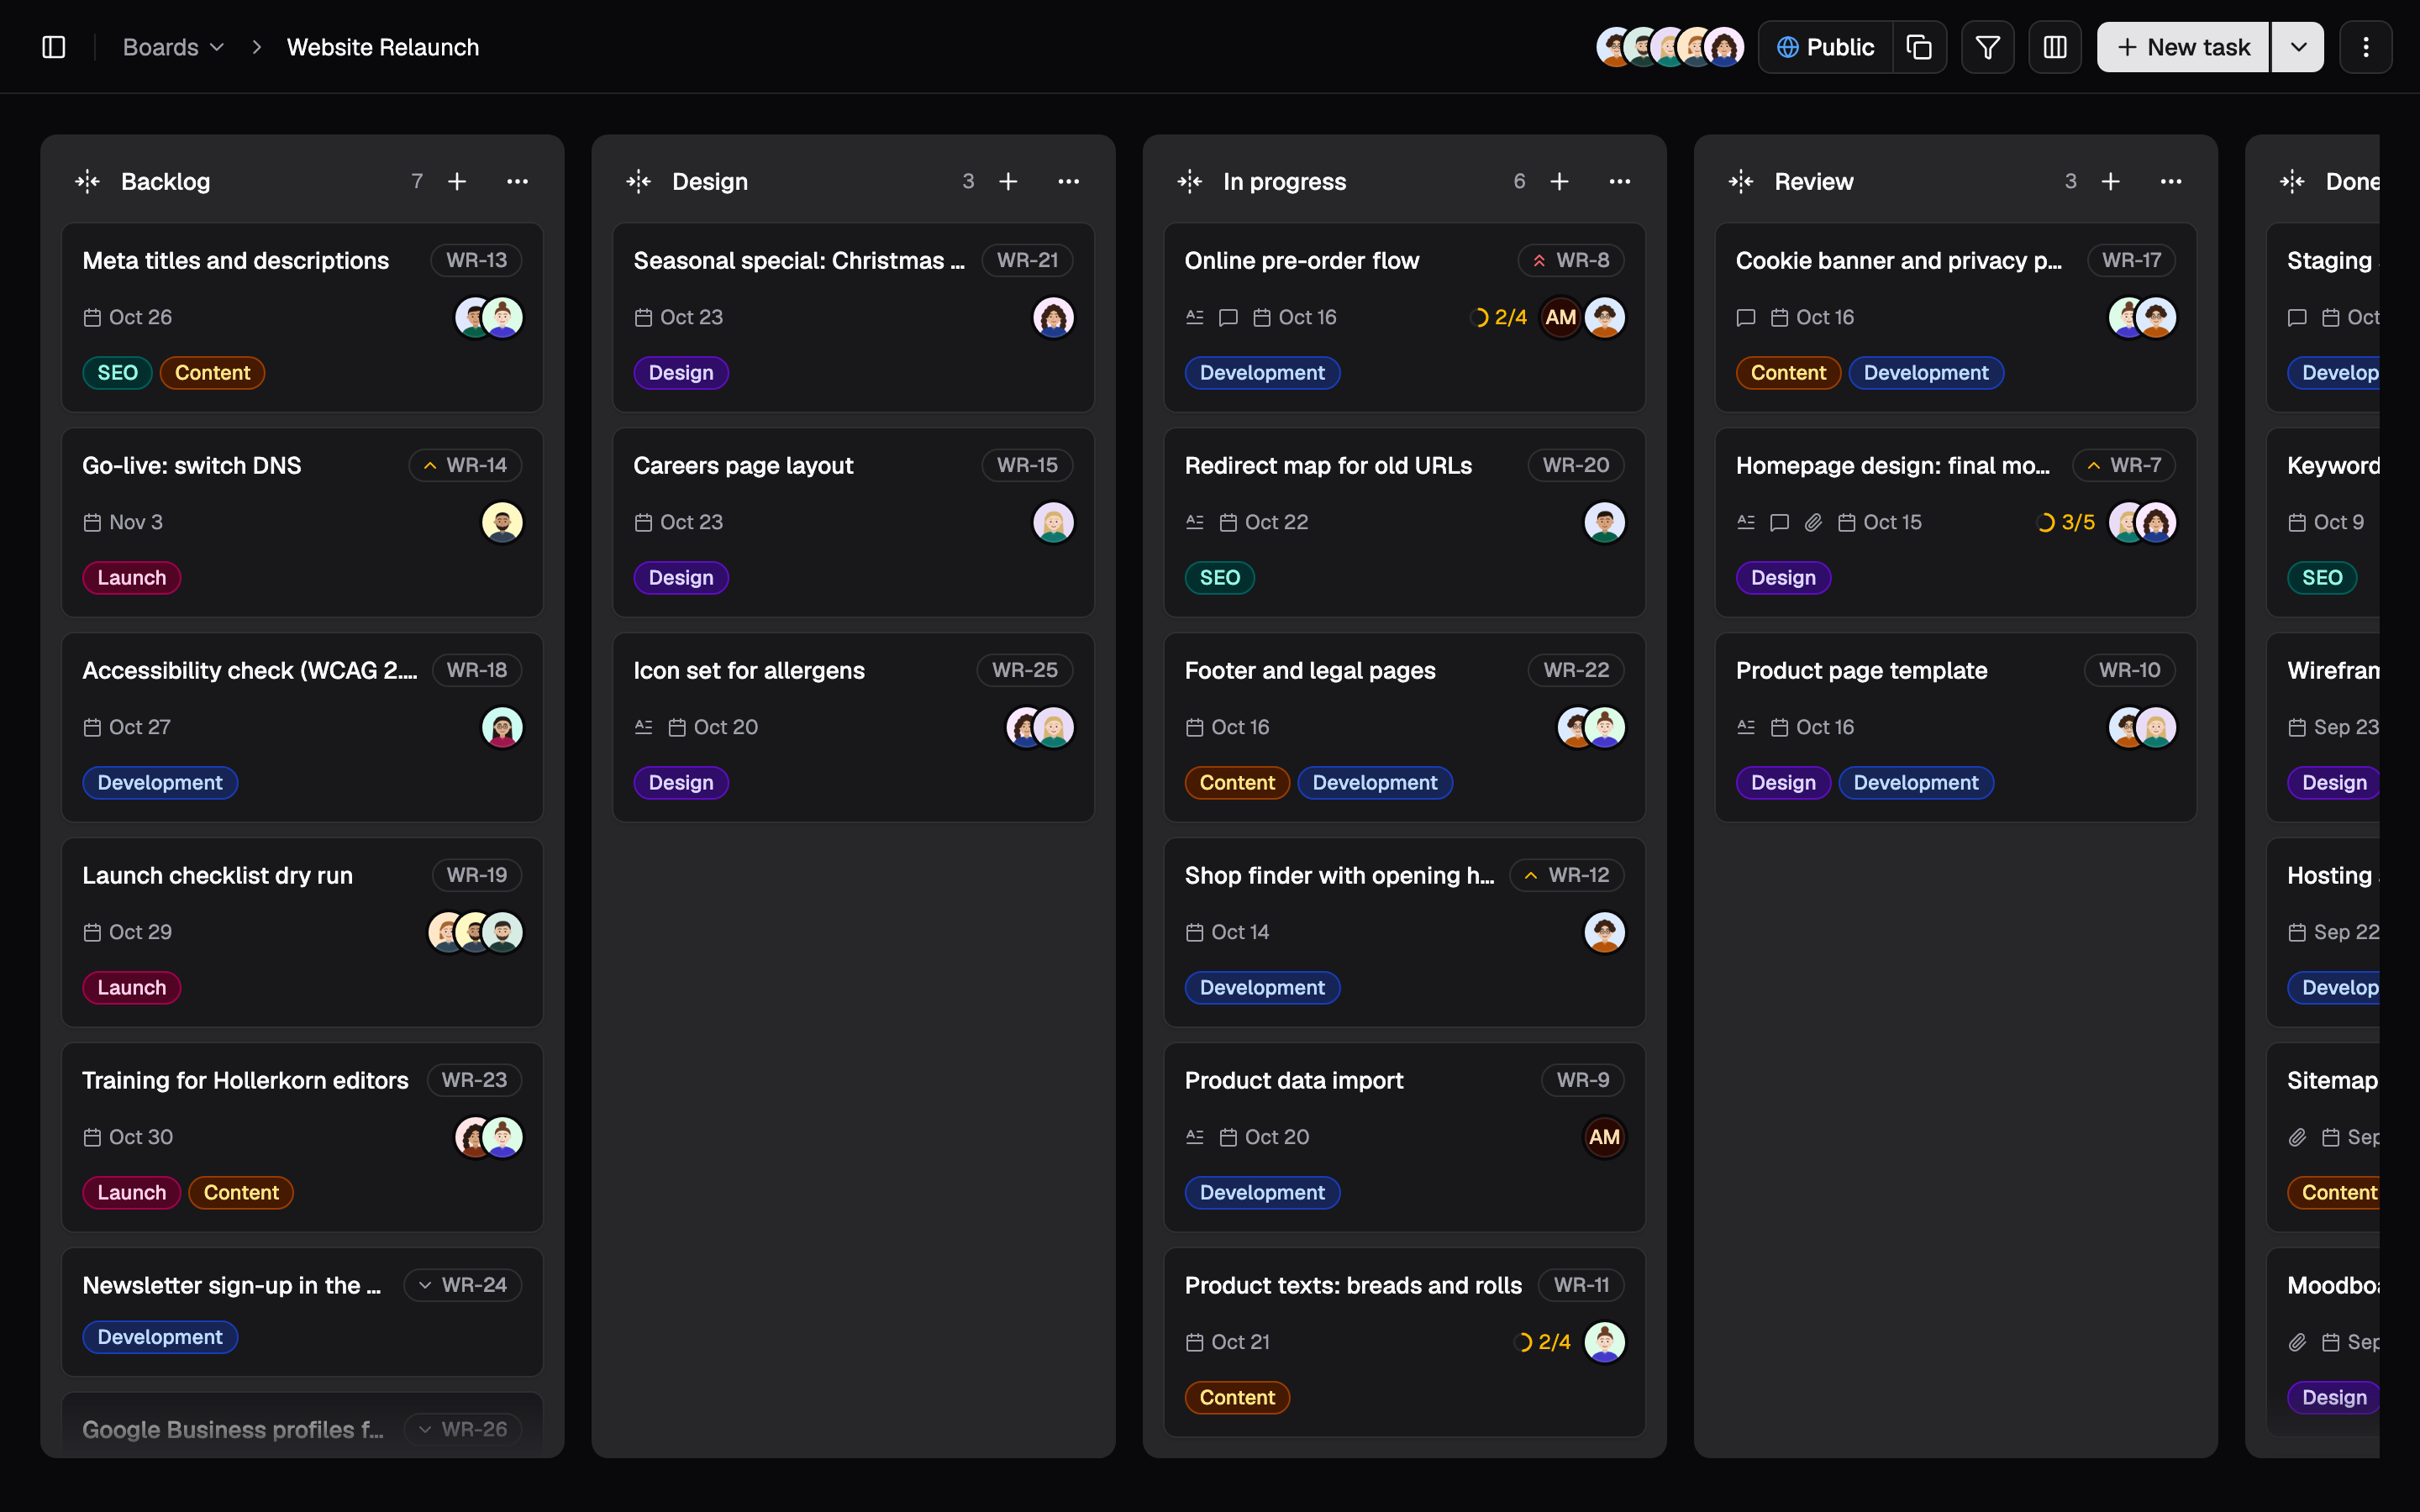
Task: Toggle the sidebar panel icon
Action: [x=54, y=47]
